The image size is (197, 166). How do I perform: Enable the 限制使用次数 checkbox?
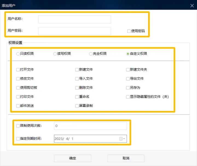point(18,126)
